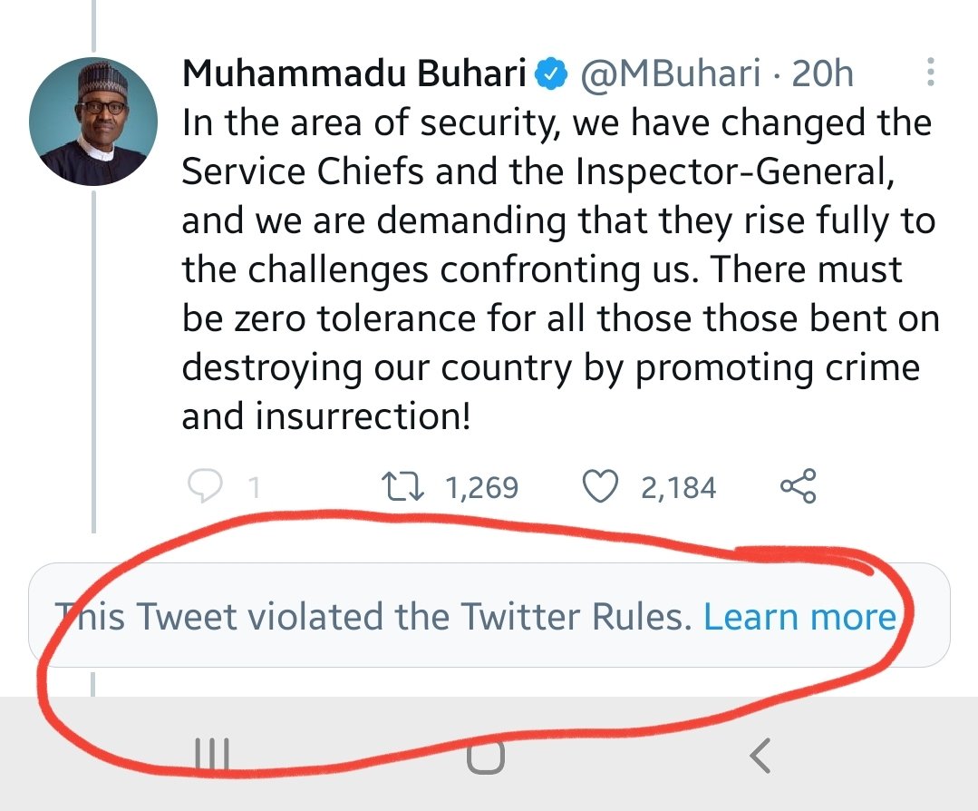Click the 20h timestamp
Viewport: 978px width, 811px height.
tap(823, 74)
